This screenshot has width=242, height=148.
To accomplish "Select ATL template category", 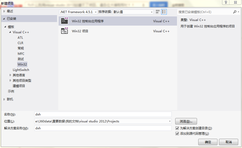I will coord(20,38).
